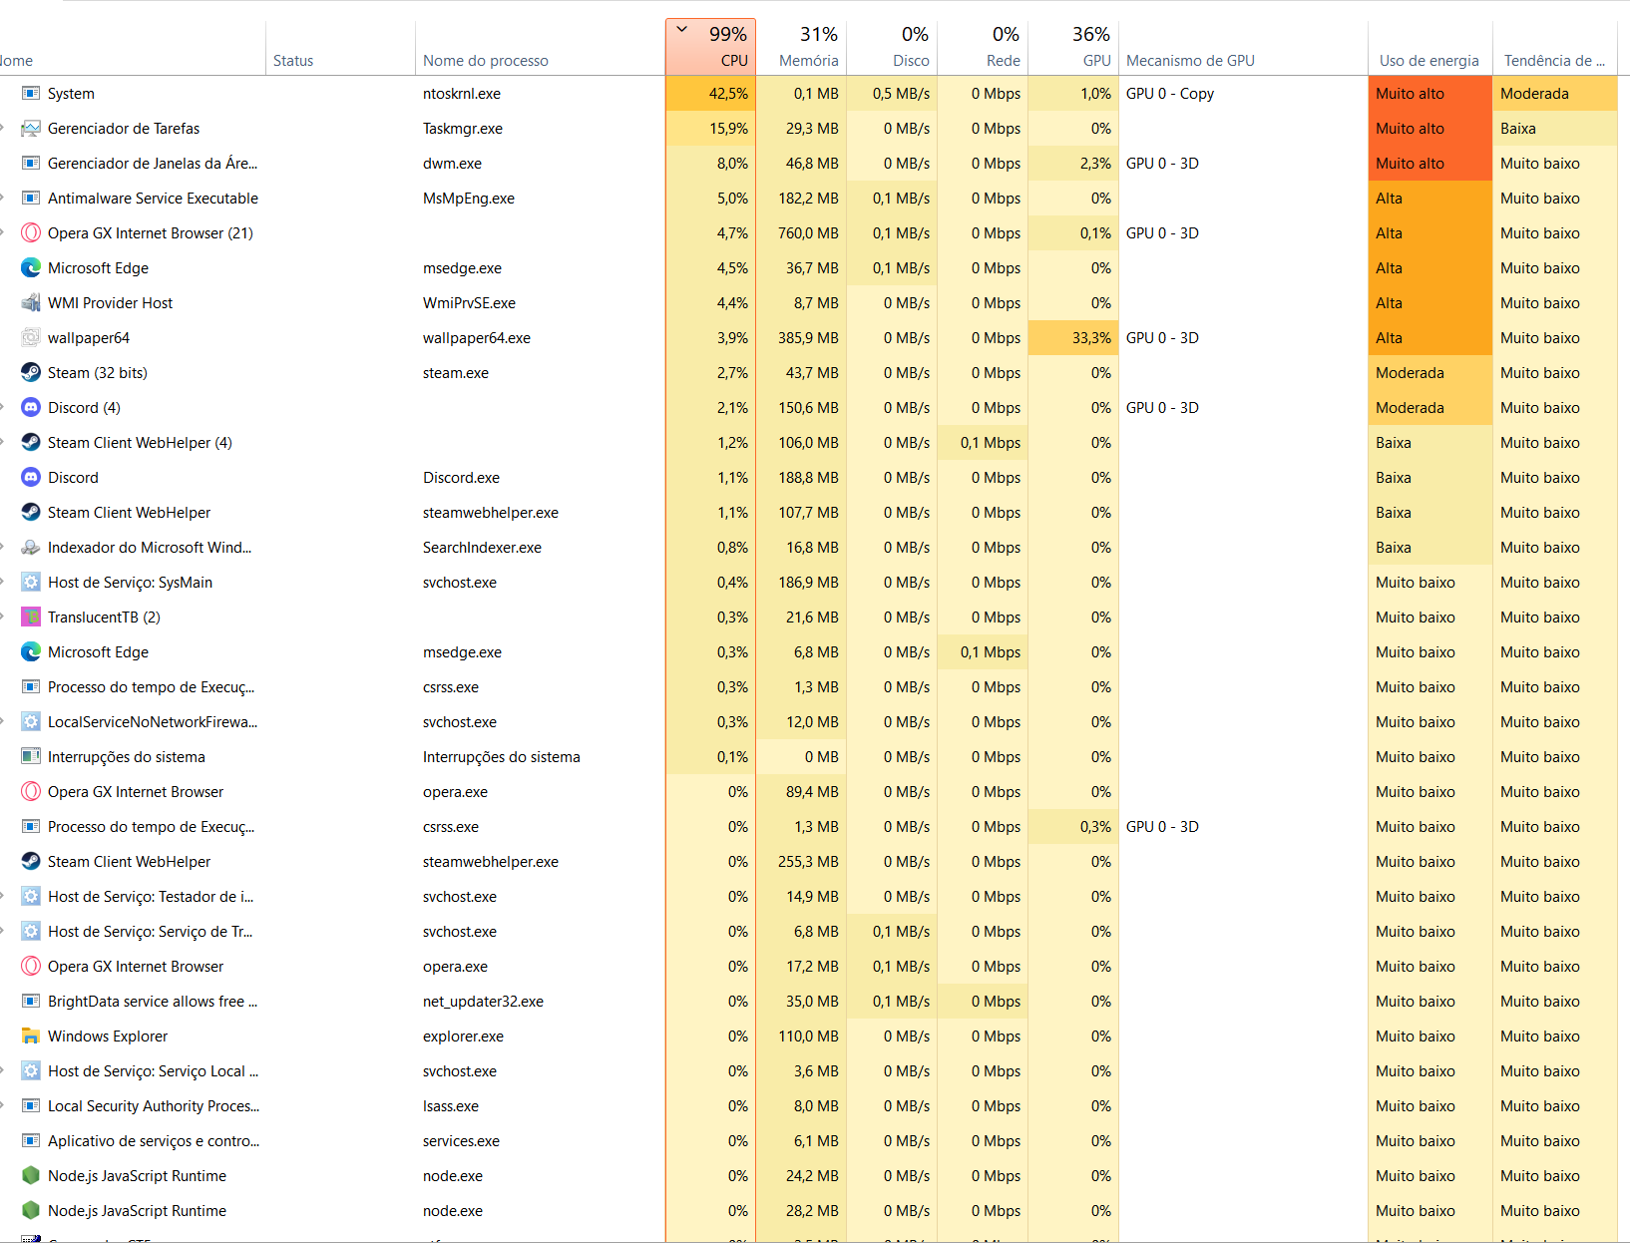Click the Steam WebHelper icon using 255,3 MB
The height and width of the screenshot is (1243, 1630).
(x=31, y=862)
